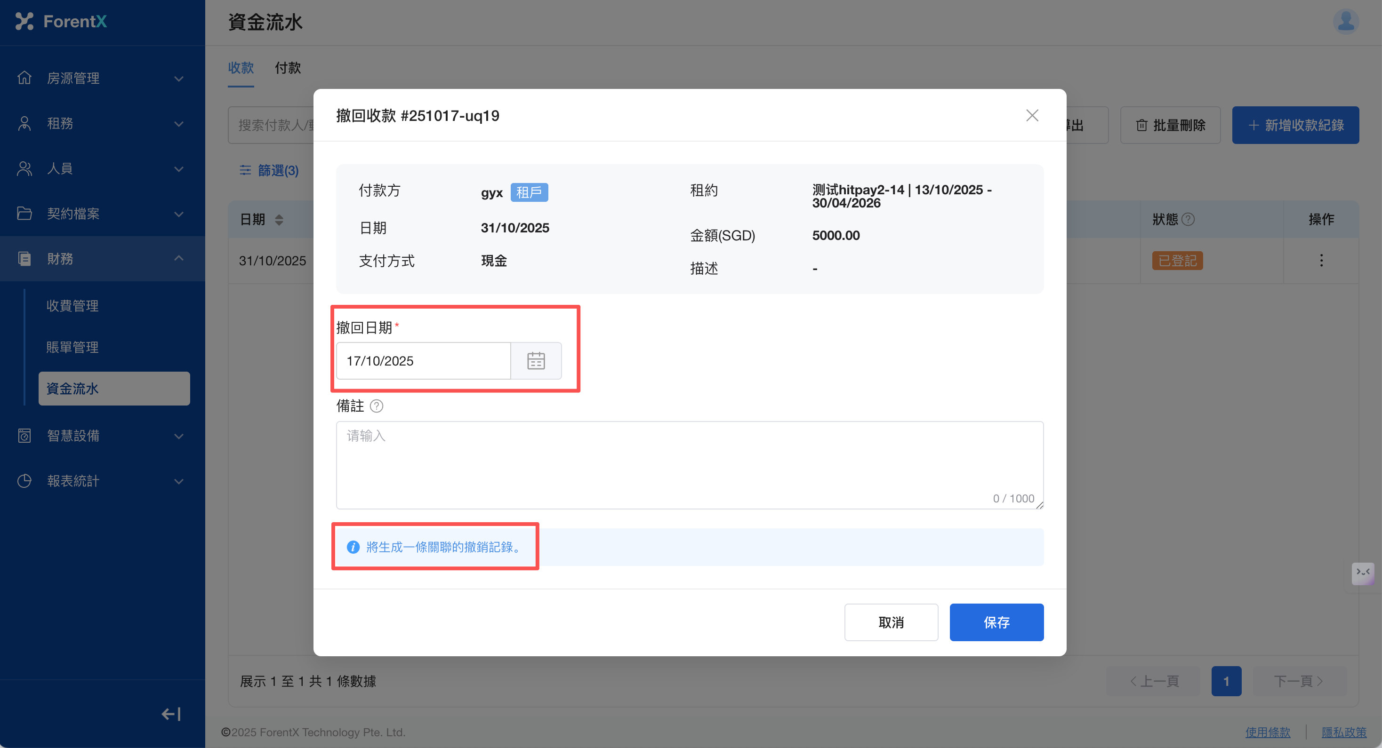The height and width of the screenshot is (748, 1382).
Task: Sort table by 日期 column
Action: click(x=279, y=220)
